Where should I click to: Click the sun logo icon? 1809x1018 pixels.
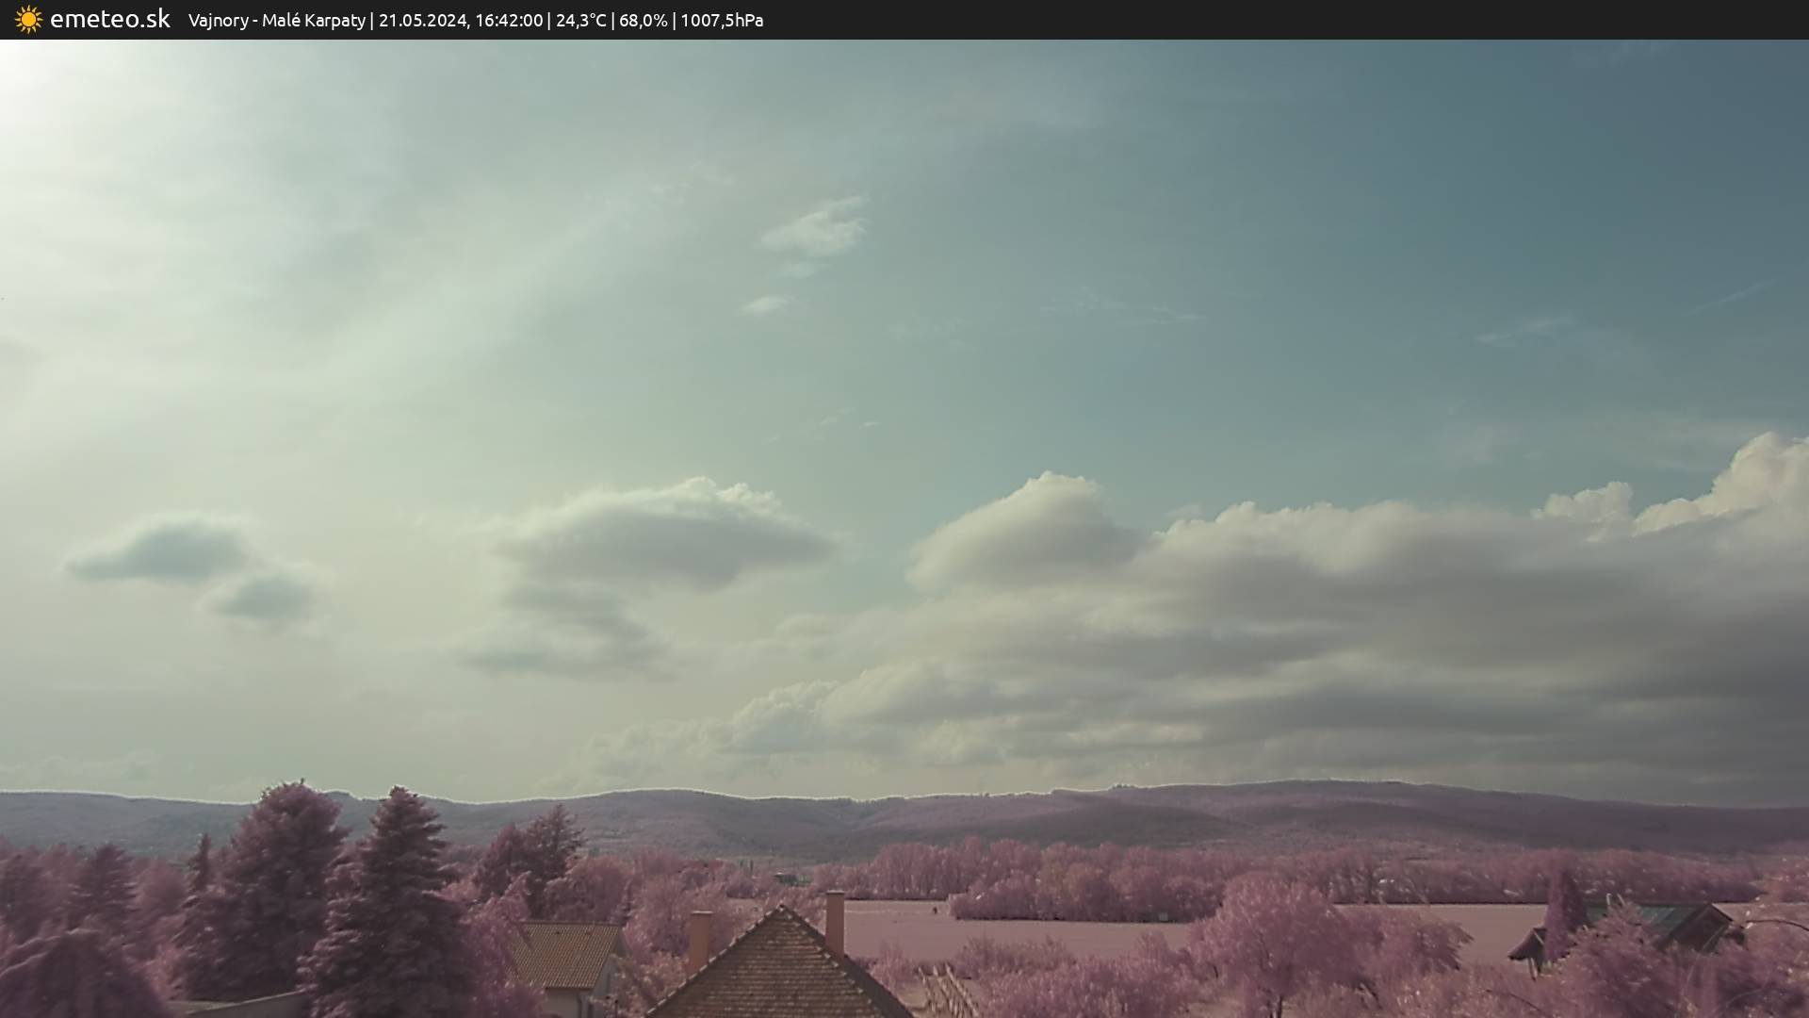[x=28, y=19]
